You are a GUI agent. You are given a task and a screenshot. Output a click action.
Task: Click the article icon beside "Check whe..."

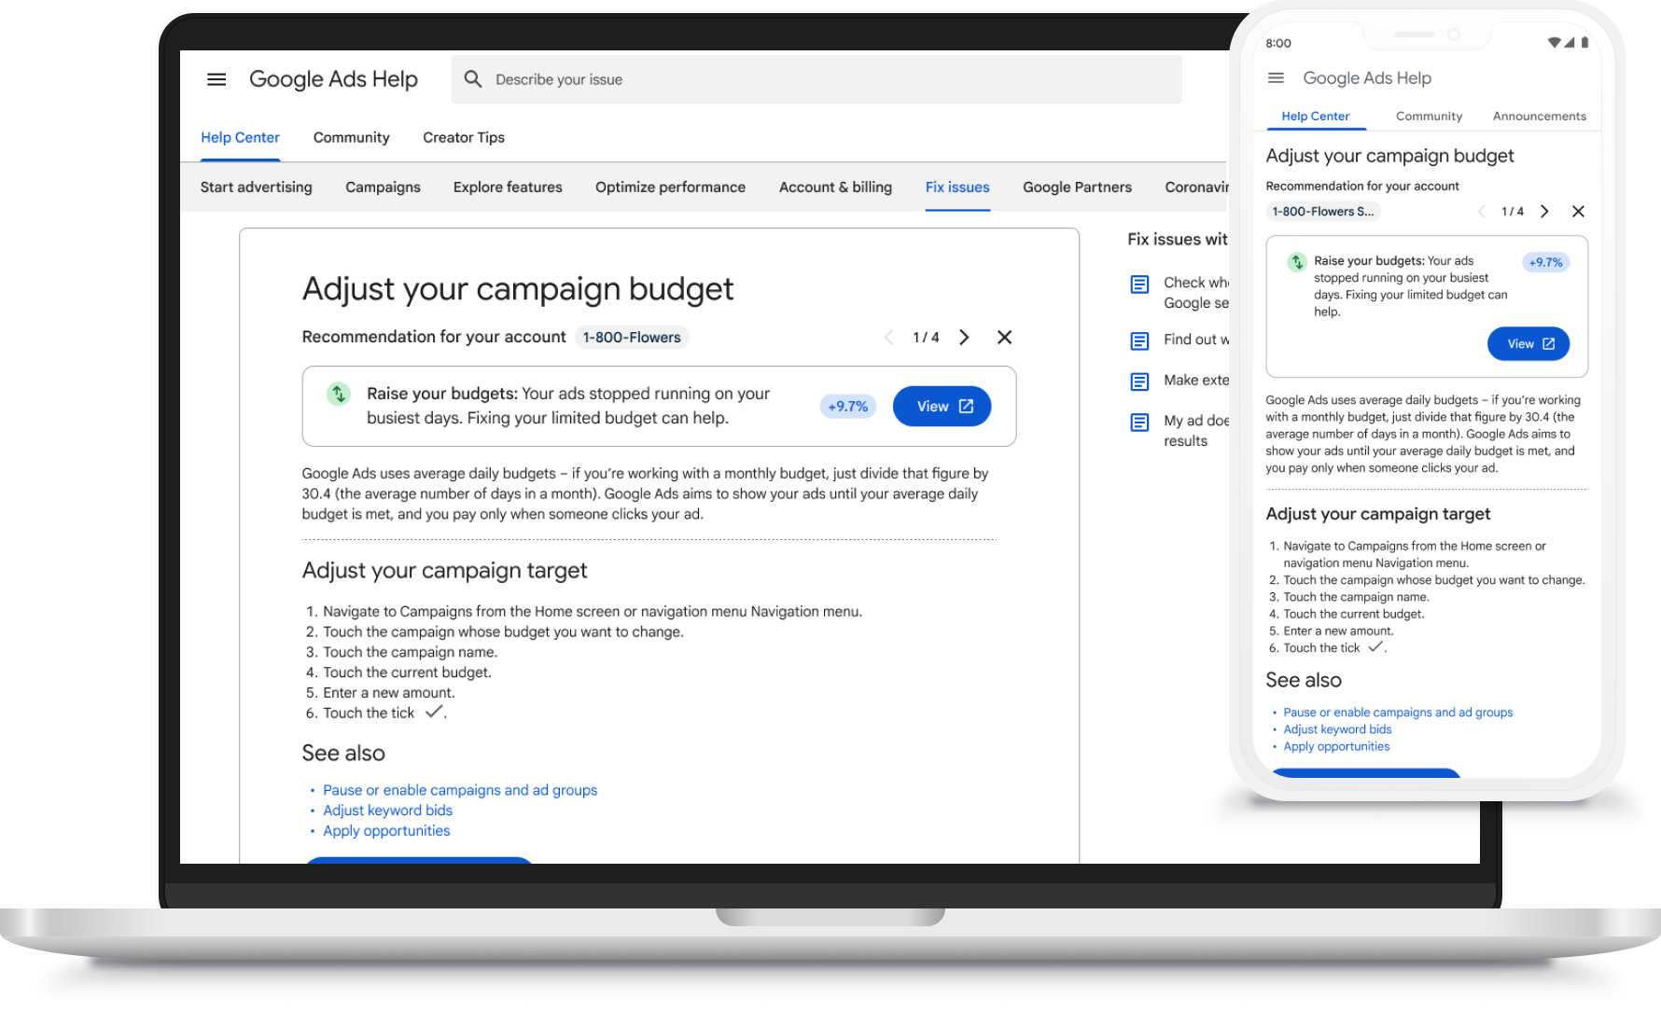click(x=1139, y=284)
